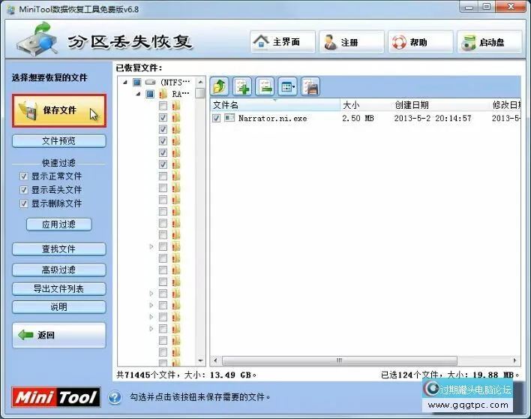
Task: Uncheck the Narrator.ni.exe file checkbox
Action: coord(216,118)
